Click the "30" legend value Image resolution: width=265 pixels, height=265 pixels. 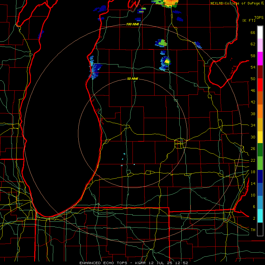click(x=253, y=137)
